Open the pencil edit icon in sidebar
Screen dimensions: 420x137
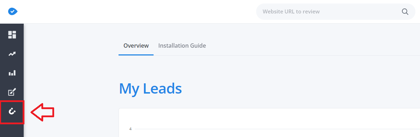pos(12,92)
